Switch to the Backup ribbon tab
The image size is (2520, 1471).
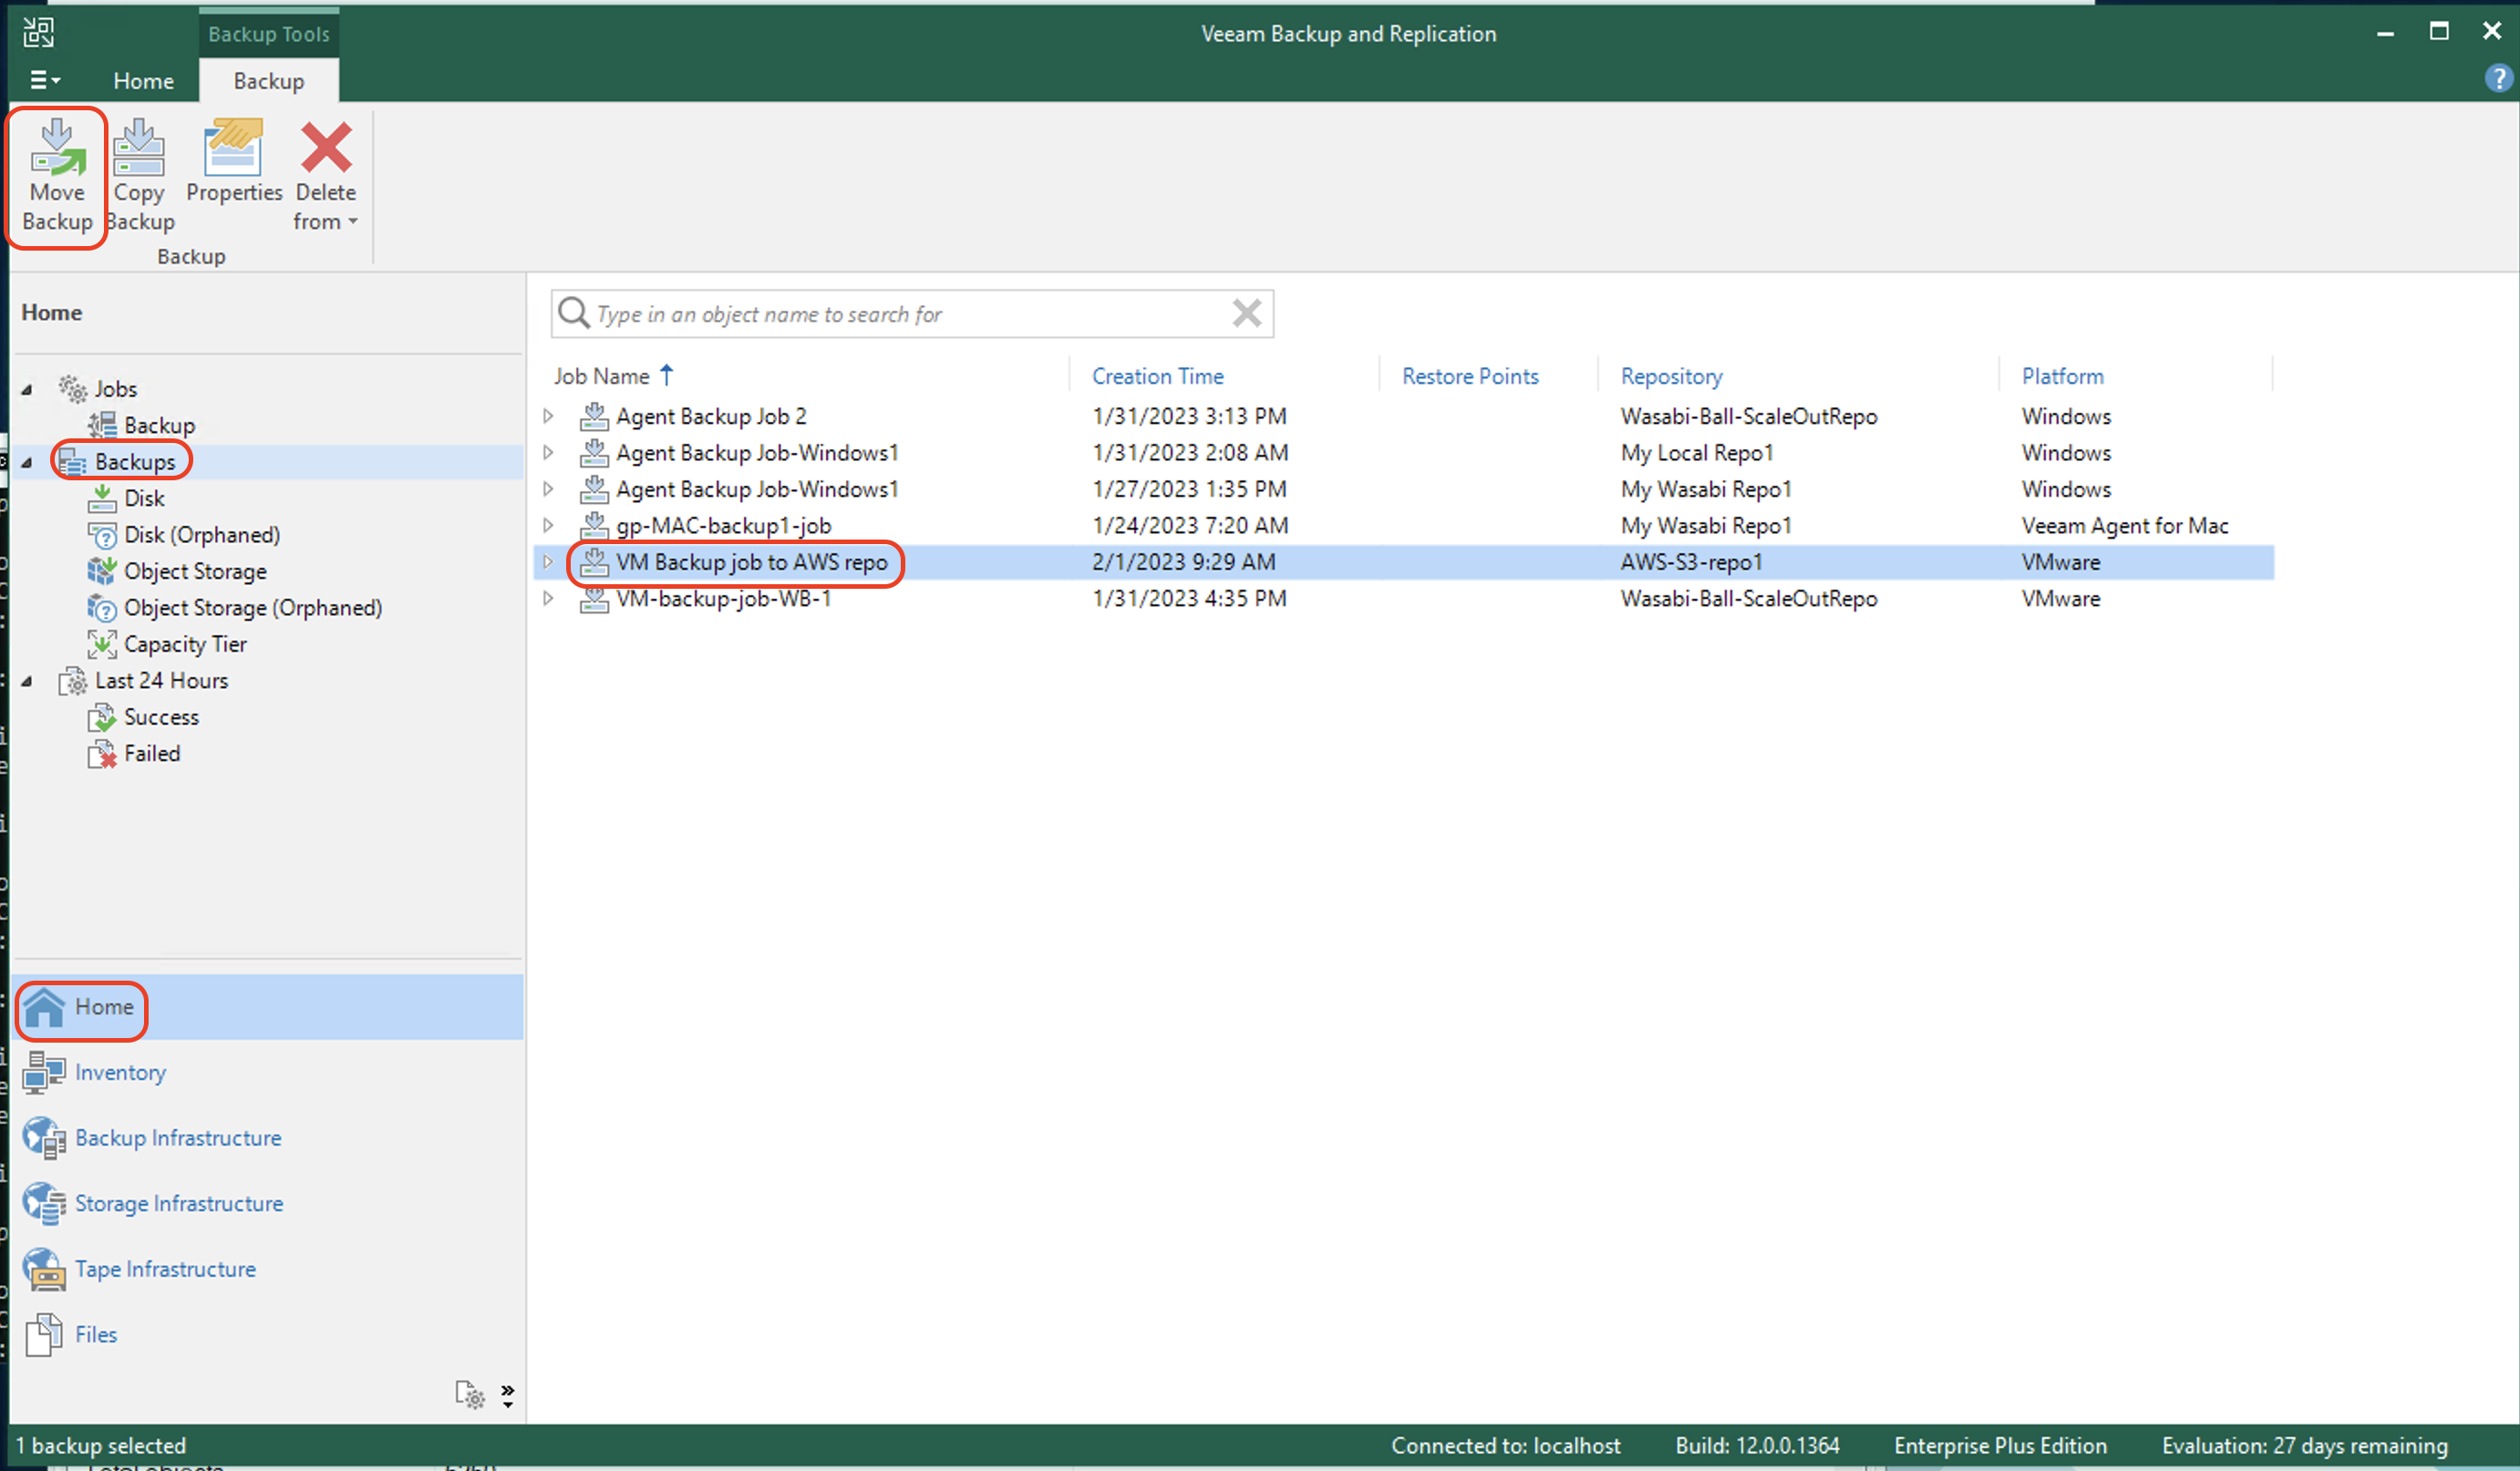click(269, 81)
